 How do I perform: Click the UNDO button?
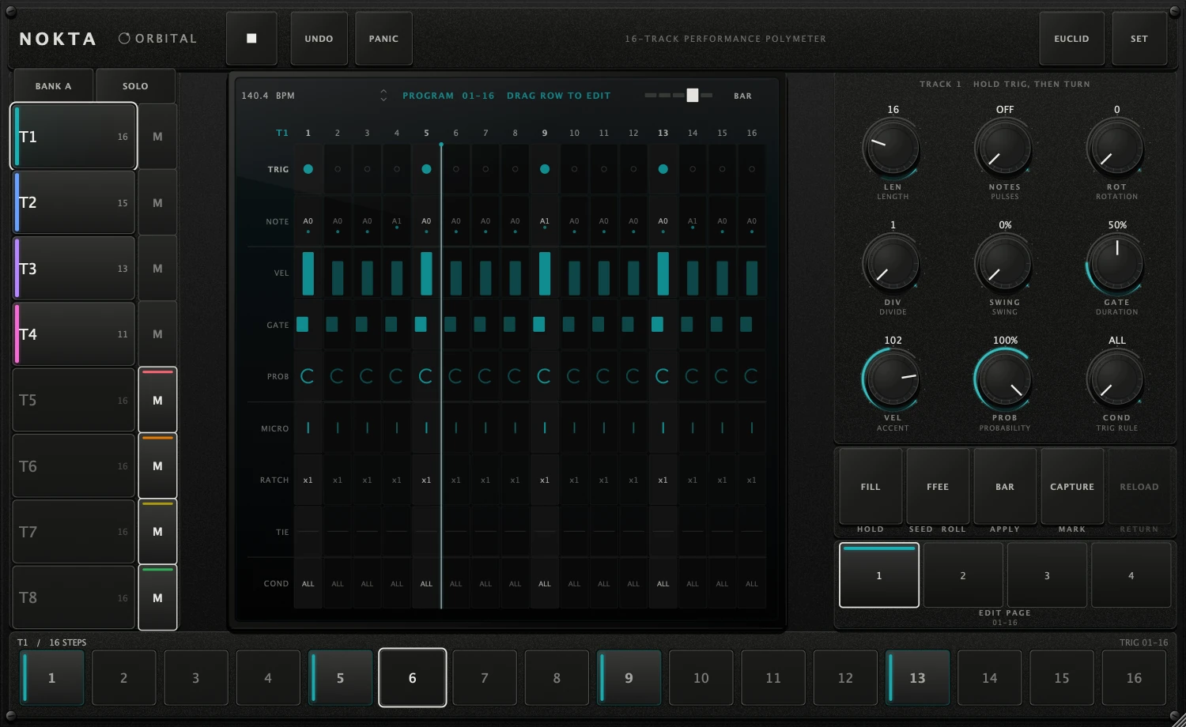(319, 38)
